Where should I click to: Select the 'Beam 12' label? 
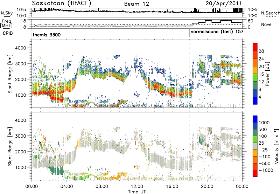coord(136,4)
